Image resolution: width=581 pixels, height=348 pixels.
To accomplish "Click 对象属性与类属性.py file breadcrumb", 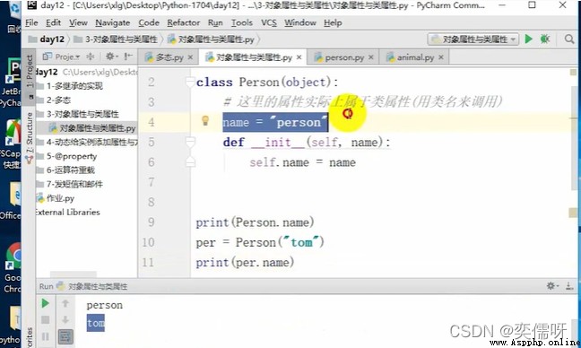I will pos(212,39).
